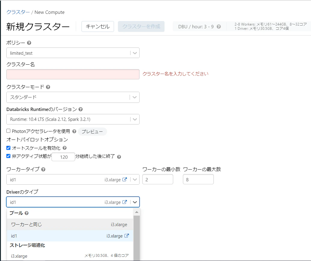Show cluster mode help icon

pos(48,87)
